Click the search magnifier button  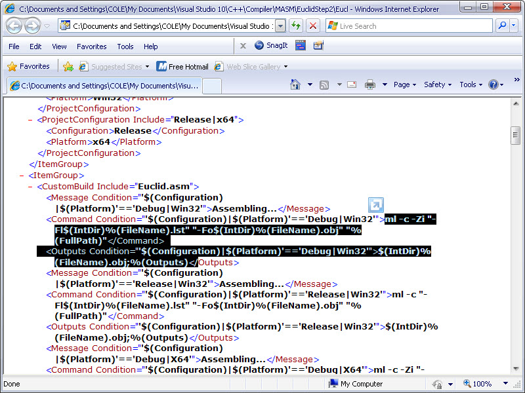click(502, 26)
